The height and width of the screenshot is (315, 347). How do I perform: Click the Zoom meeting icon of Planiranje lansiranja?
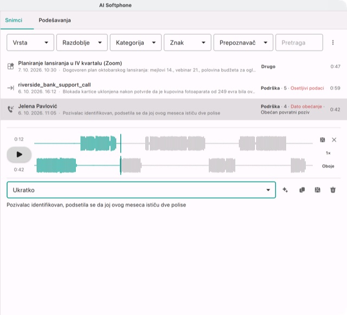[11, 66]
